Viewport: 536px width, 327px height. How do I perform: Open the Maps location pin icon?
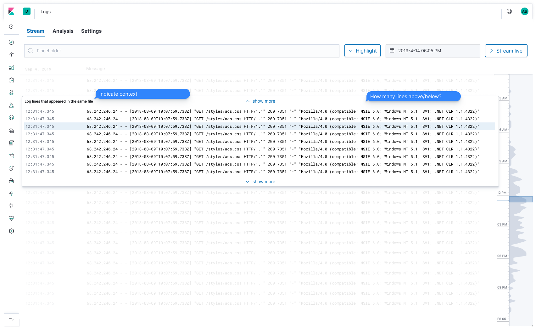(x=11, y=93)
